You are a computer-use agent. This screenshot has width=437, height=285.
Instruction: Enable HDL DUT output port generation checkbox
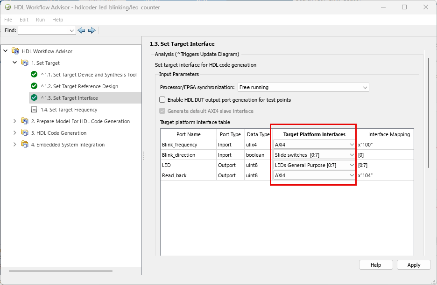tap(162, 100)
